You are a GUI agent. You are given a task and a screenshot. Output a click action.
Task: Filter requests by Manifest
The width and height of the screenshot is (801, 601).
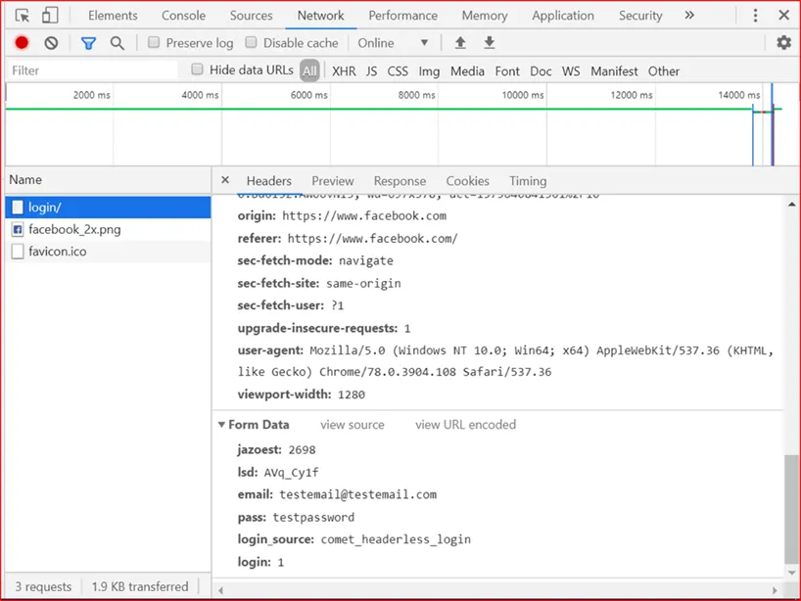614,71
